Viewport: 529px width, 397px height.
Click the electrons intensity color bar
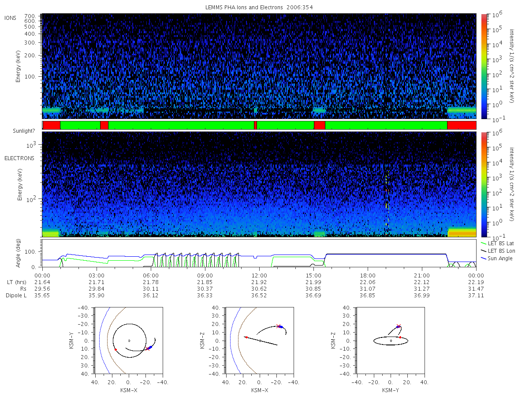tap(484, 184)
